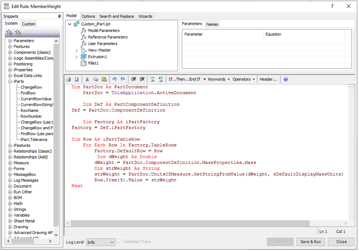The width and height of the screenshot is (359, 251).
Task: Click the Extrusion1 feature icon
Action: 84,57
